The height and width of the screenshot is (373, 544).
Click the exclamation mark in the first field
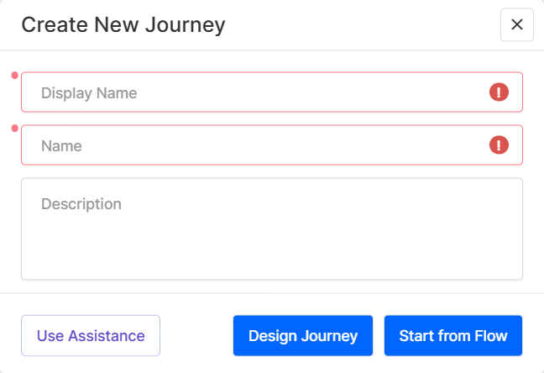click(x=499, y=92)
